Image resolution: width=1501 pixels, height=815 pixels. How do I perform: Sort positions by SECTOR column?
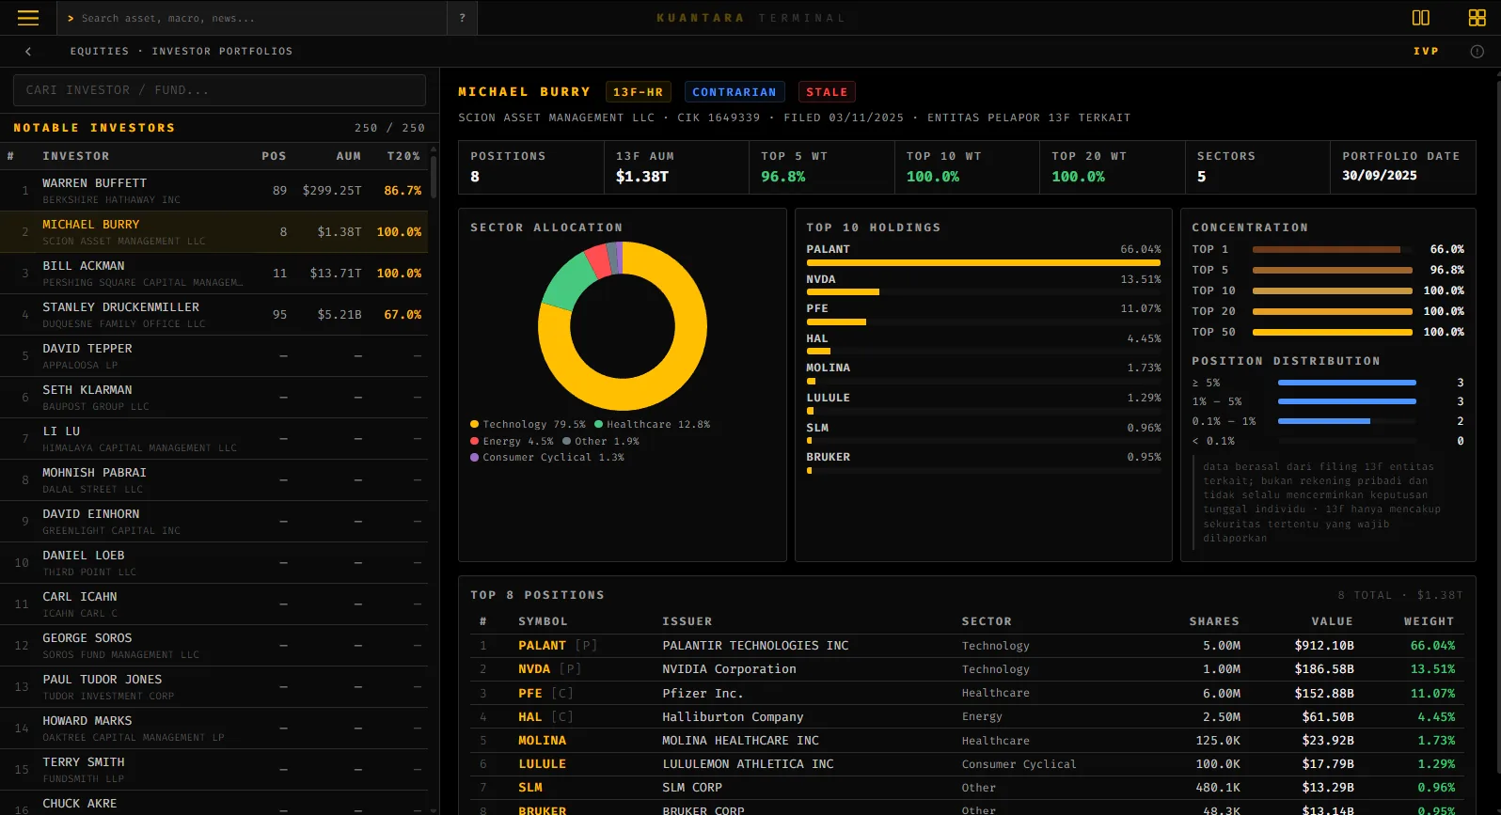coord(987,621)
